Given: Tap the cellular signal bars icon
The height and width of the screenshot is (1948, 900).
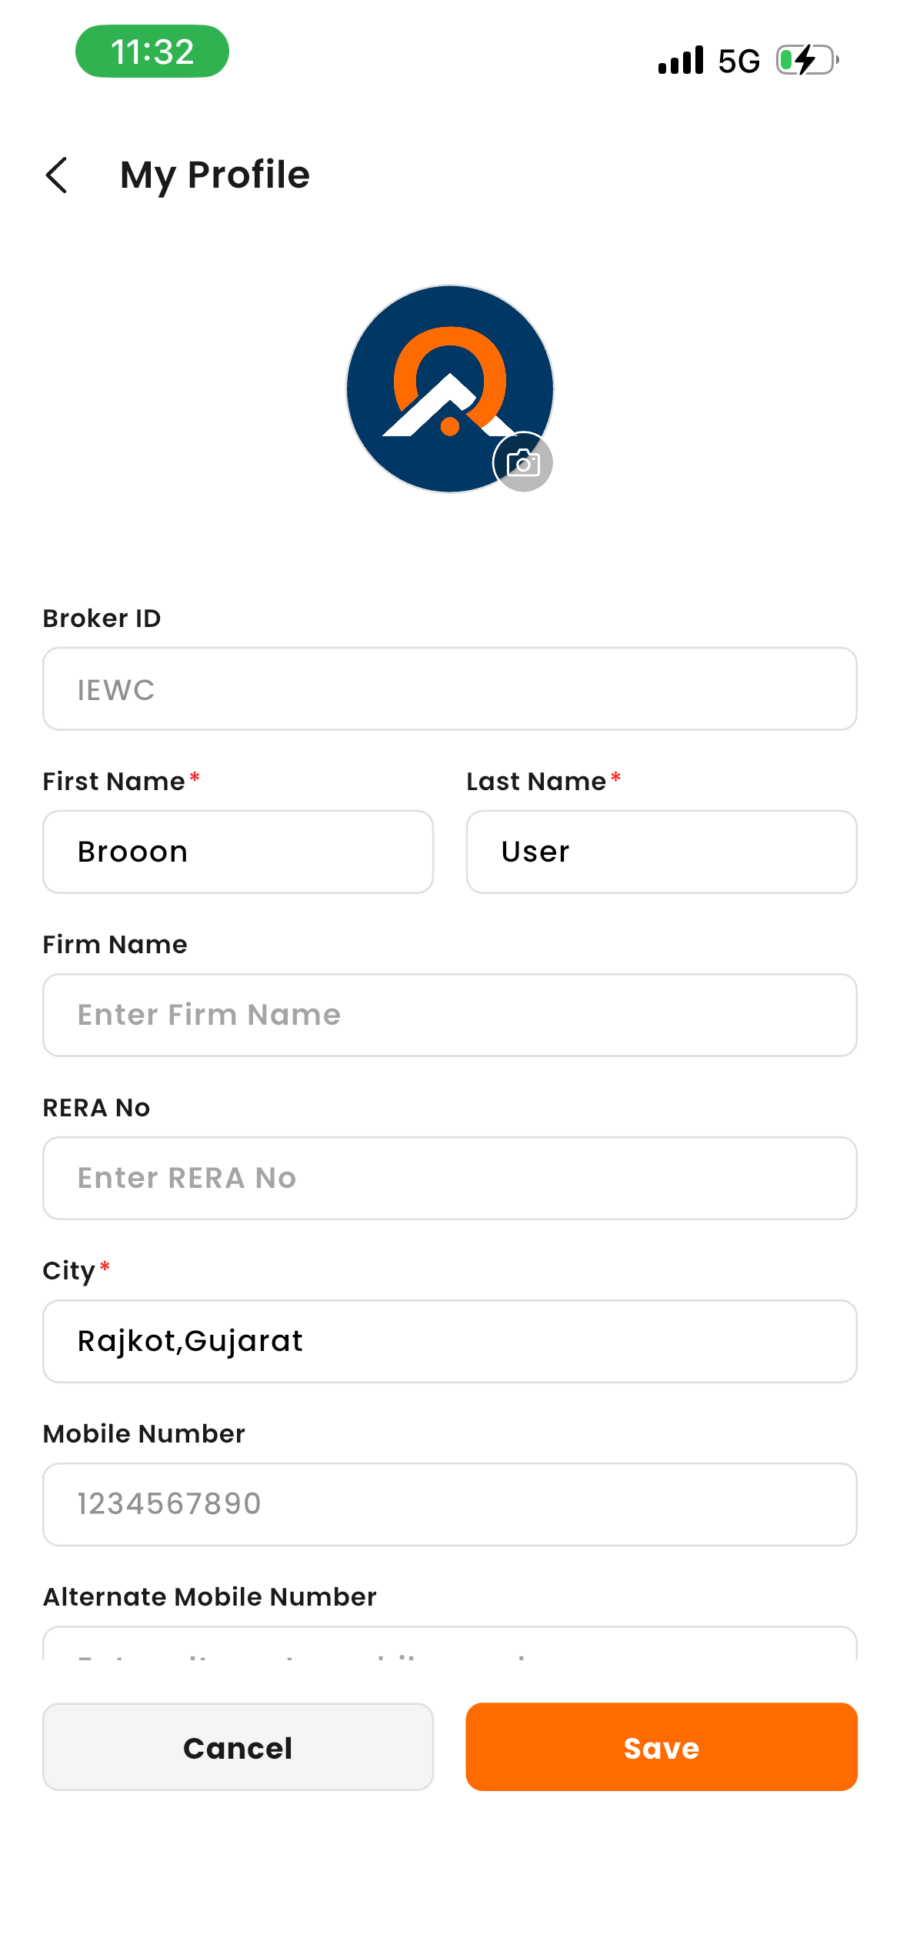Looking at the screenshot, I should pos(681,60).
